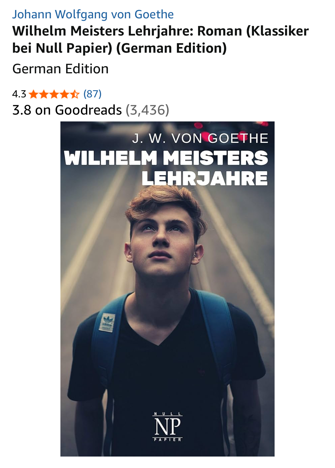Select the German Edition subtitle text
335x468 pixels.
coord(60,69)
